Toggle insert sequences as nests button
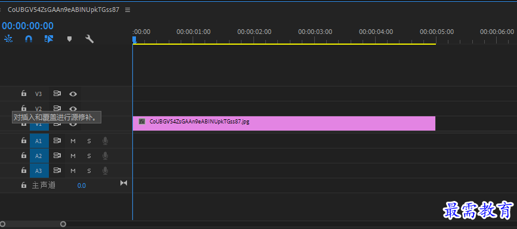517x229 pixels. pos(8,39)
